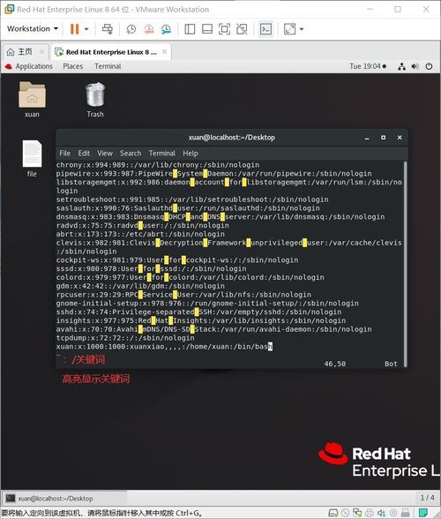441x519 pixels.
Task: Enter full screen mode icon
Action: pos(225,29)
